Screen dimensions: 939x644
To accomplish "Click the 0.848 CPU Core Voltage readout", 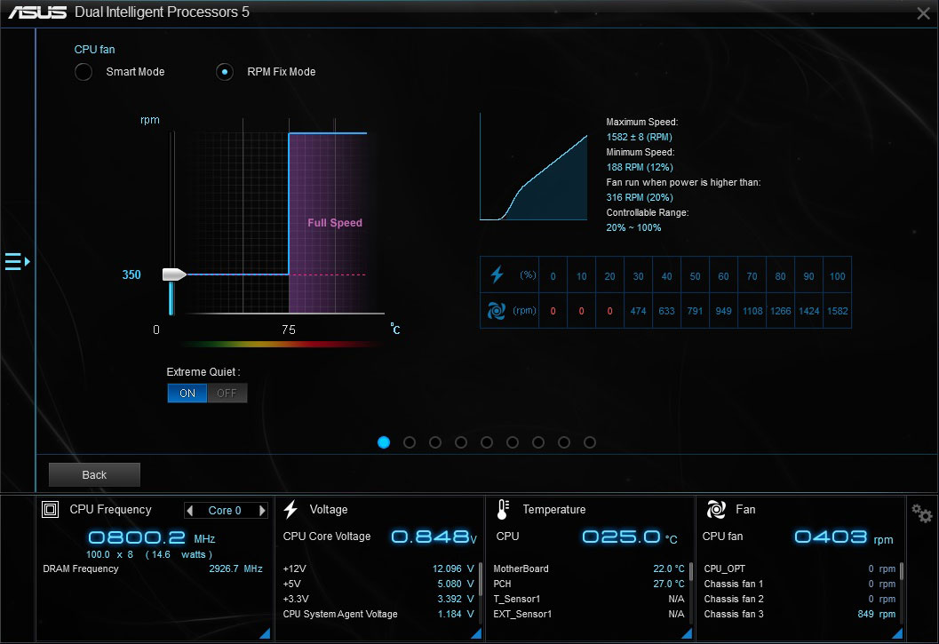I will coord(430,537).
